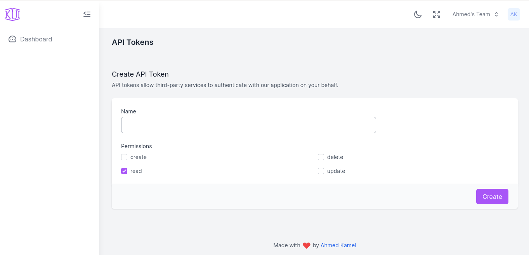This screenshot has height=255, width=529.
Task: Enable the delete permission checkbox
Action: coord(321,157)
